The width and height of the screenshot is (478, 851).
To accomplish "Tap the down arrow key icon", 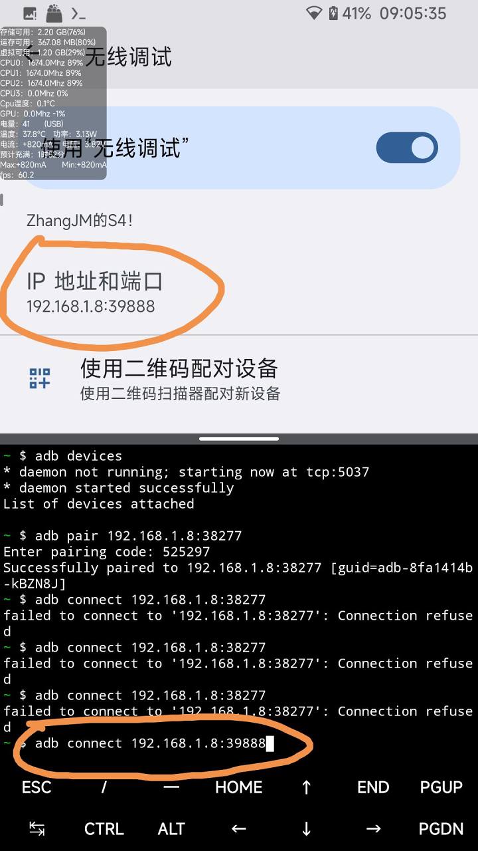I will [306, 829].
